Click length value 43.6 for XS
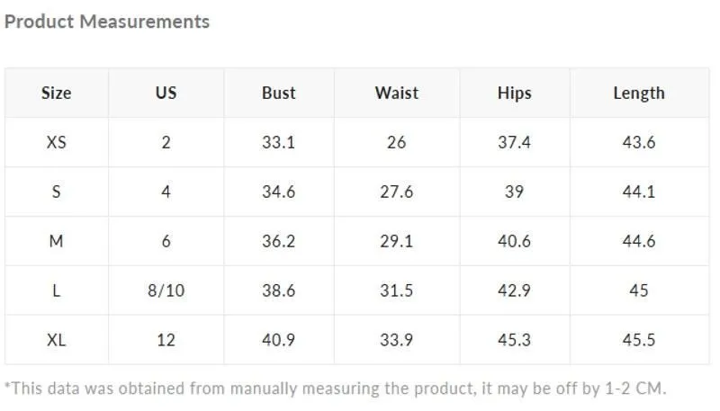720x411 pixels. pyautogui.click(x=639, y=142)
